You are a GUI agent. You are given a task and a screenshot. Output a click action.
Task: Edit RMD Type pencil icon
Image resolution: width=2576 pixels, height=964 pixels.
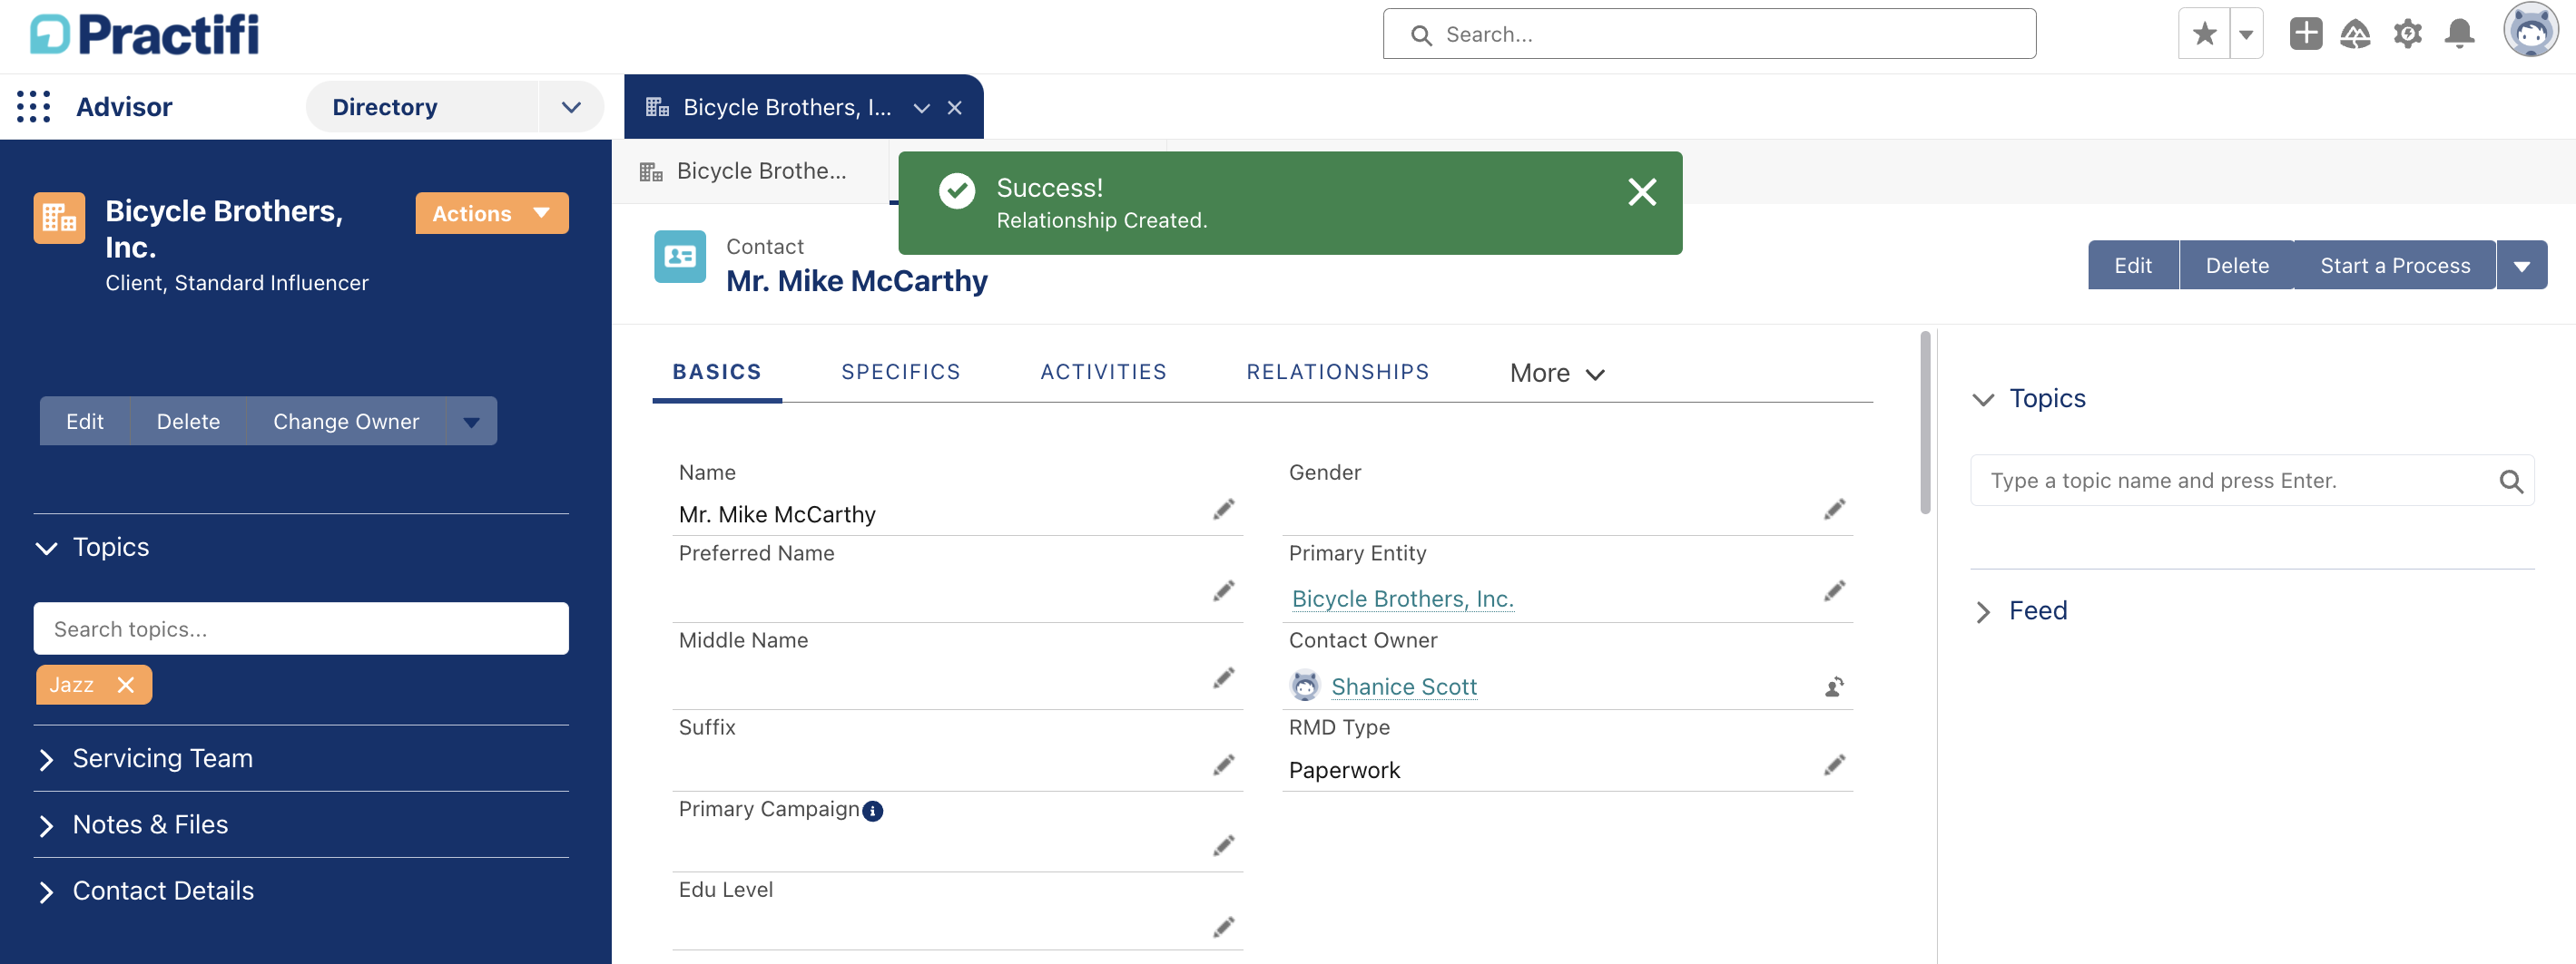pos(1834,765)
